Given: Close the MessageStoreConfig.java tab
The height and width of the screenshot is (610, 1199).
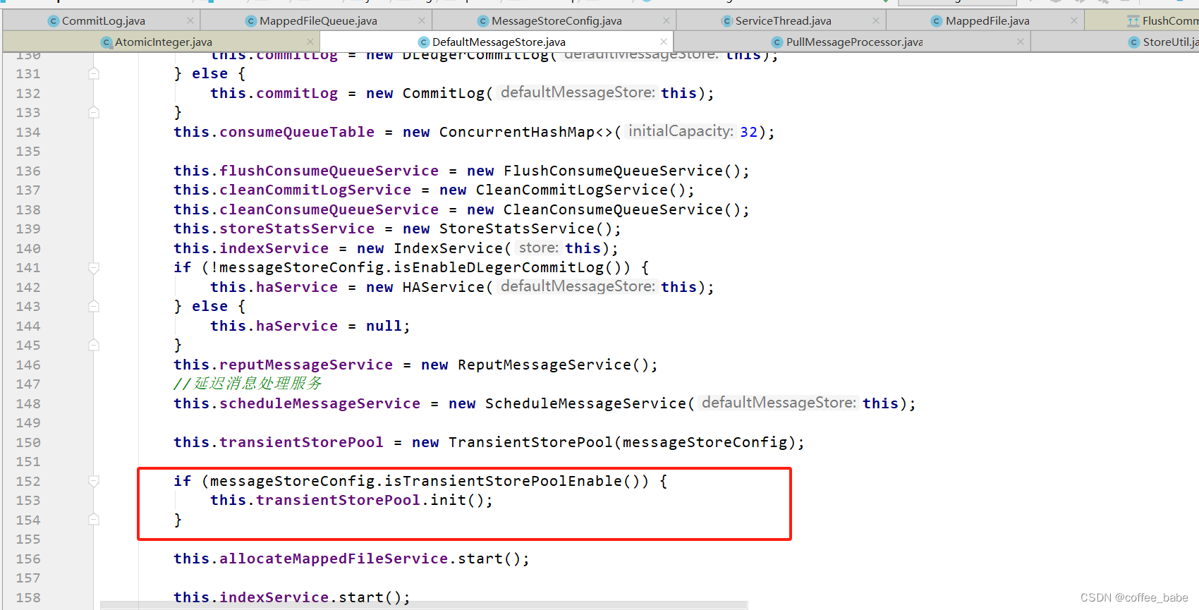Looking at the screenshot, I should click(x=667, y=21).
